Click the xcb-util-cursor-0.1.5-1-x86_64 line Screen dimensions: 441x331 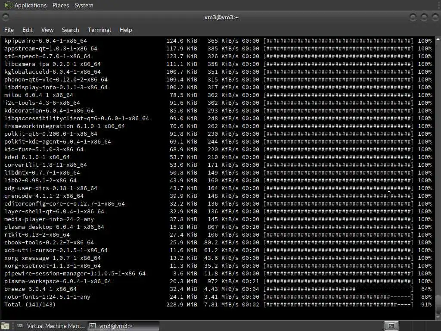pyautogui.click(x=218, y=250)
